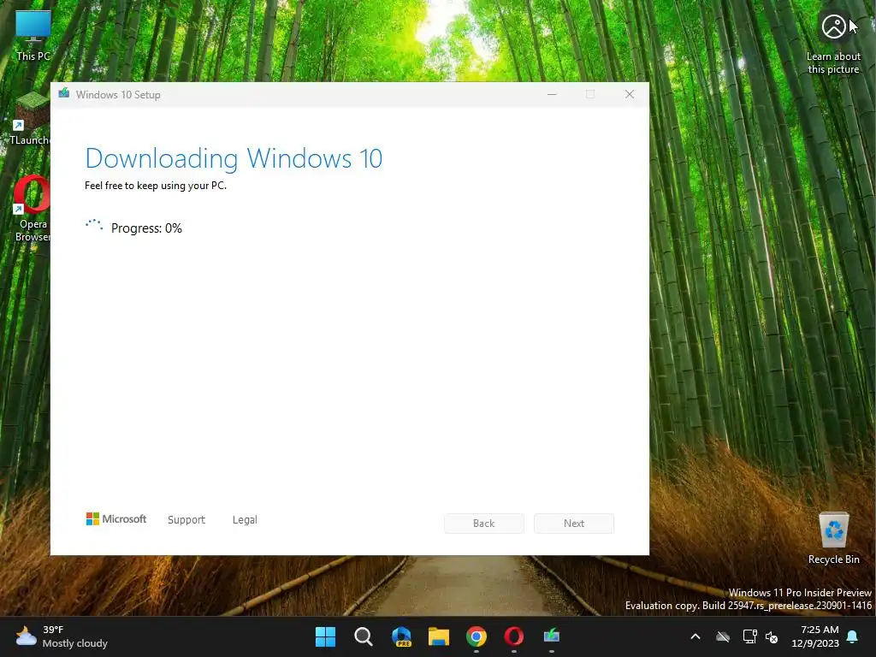Switch to Opera in taskbar
The width and height of the screenshot is (876, 657).
point(514,636)
